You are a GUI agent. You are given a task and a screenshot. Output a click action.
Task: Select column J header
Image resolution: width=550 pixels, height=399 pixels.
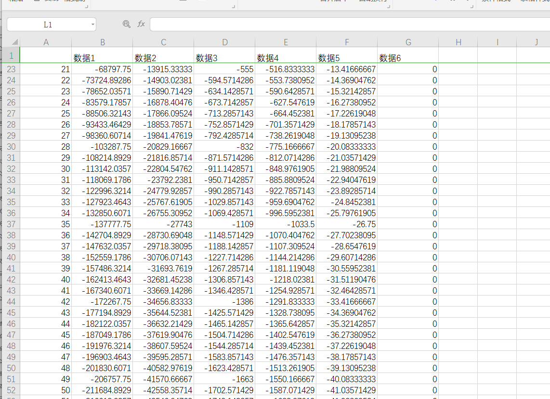pos(536,42)
